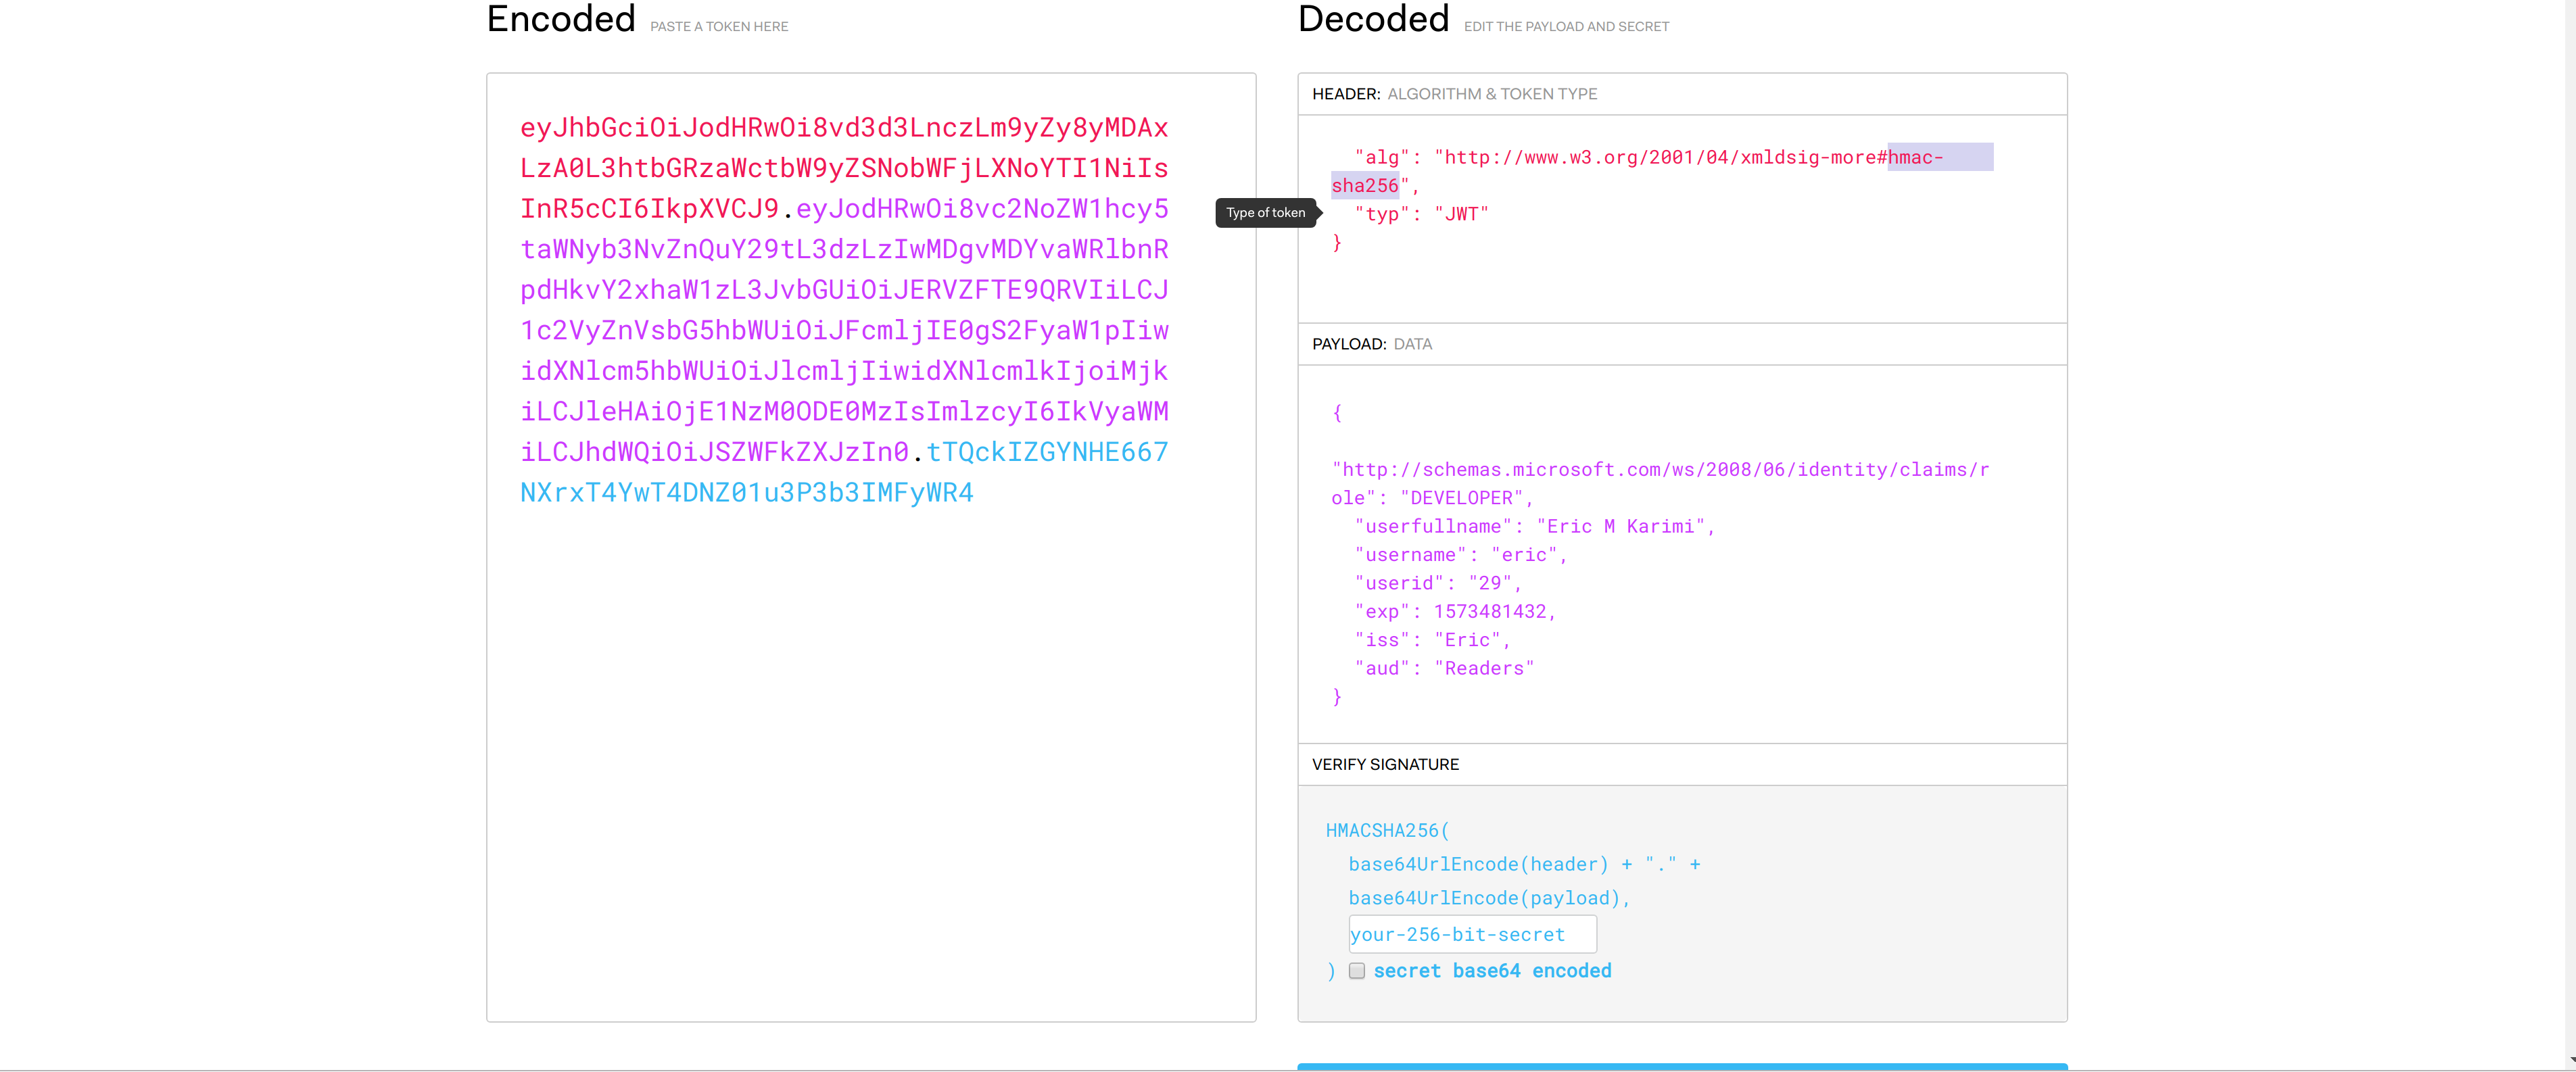Screen dimensions: 2576x1072
Task: Click the "EDIT THE PAYLOAD AND SECRET" label
Action: point(1566,27)
